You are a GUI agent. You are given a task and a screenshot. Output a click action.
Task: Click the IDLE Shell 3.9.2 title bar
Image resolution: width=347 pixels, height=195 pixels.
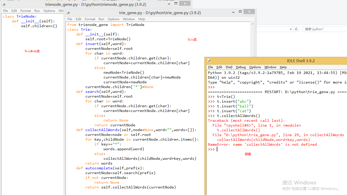tap(301, 61)
